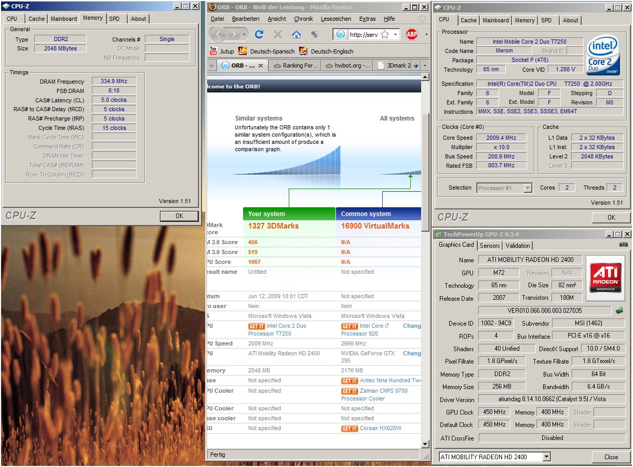The height and width of the screenshot is (467, 633).
Task: Click the GPU-Z BIOS version field
Action: pos(545,310)
